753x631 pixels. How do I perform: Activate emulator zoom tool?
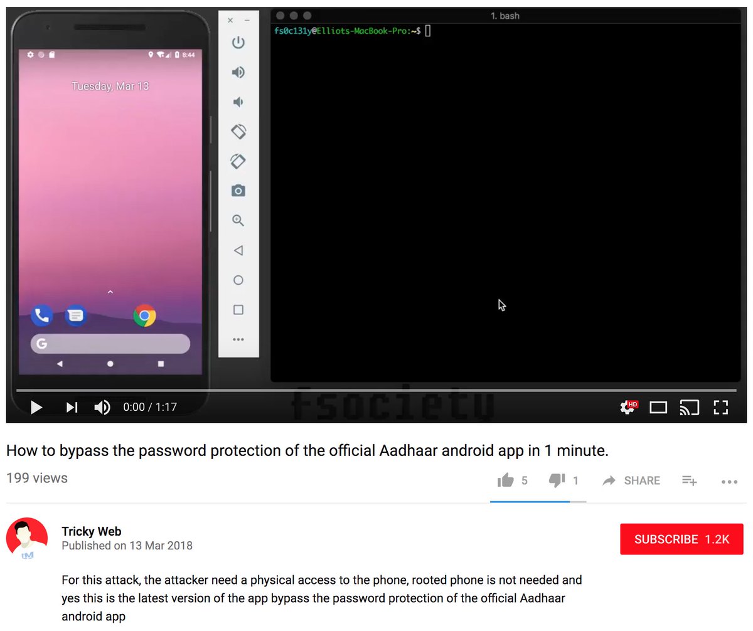coord(238,220)
